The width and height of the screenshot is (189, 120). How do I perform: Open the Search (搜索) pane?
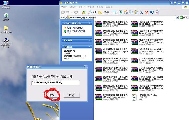click(92, 12)
